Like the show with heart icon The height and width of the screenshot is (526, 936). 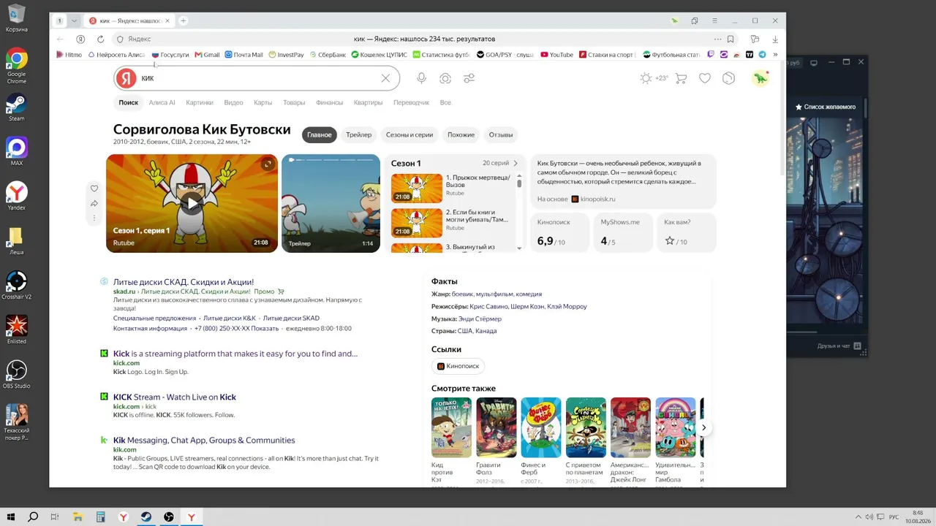94,188
